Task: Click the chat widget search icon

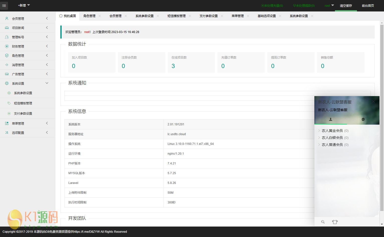Action: point(323,222)
